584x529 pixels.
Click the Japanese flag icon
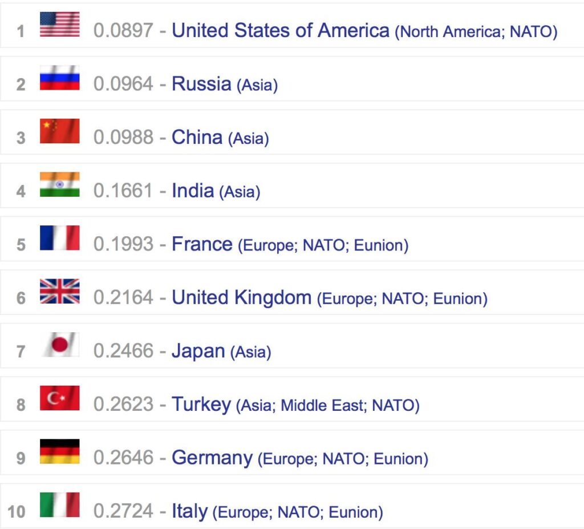59,345
